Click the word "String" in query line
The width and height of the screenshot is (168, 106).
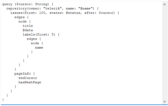point(41,4)
